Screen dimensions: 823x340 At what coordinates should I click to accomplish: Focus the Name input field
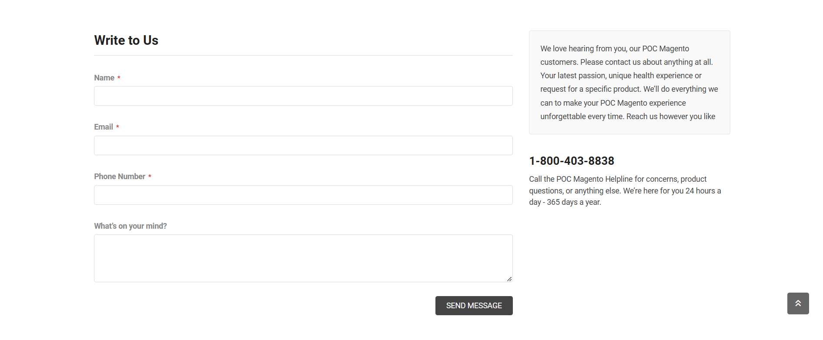coord(303,96)
